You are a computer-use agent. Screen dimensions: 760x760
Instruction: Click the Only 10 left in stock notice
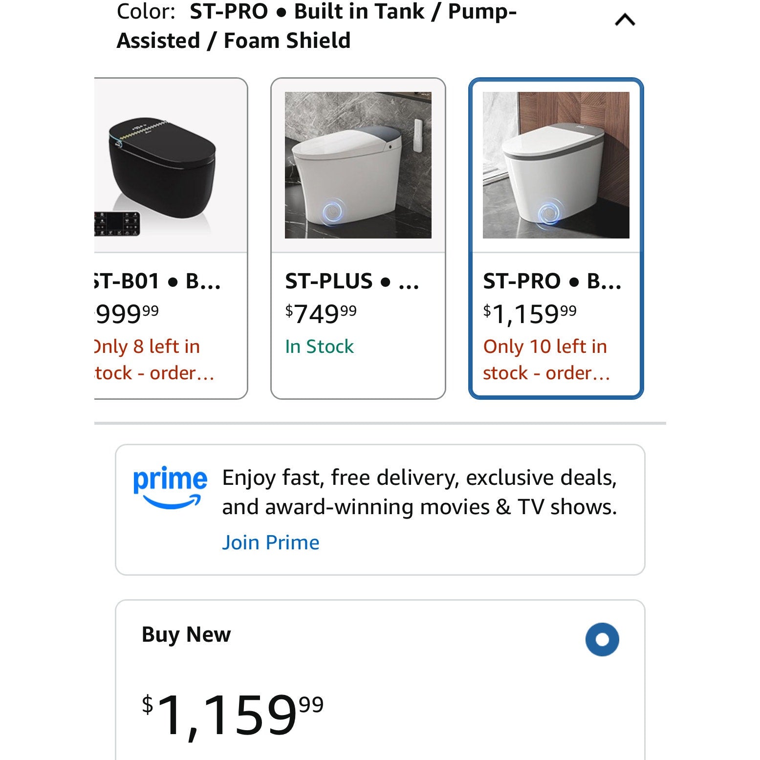pyautogui.click(x=546, y=360)
